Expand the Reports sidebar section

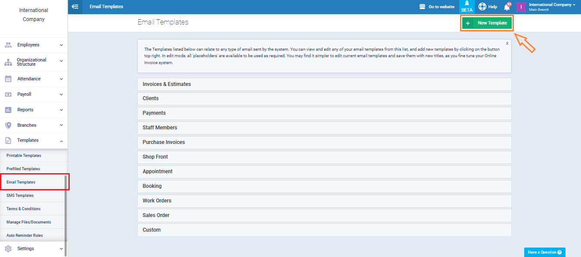(x=34, y=110)
